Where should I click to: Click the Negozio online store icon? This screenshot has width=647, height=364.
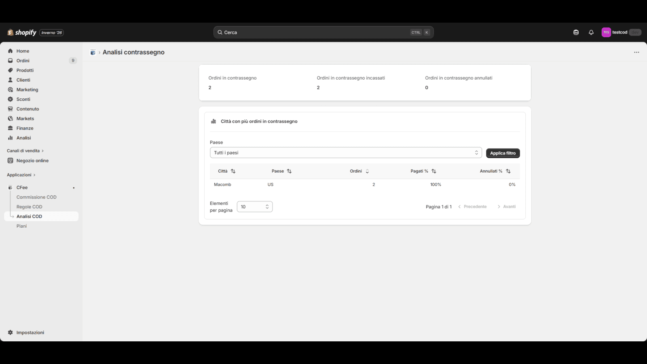point(11,161)
